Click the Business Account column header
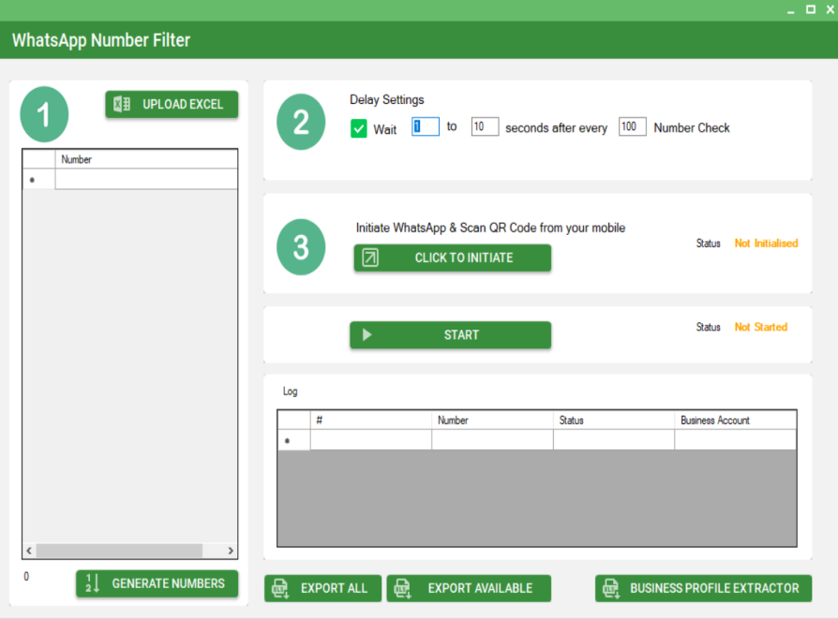The height and width of the screenshot is (619, 838). pos(736,420)
